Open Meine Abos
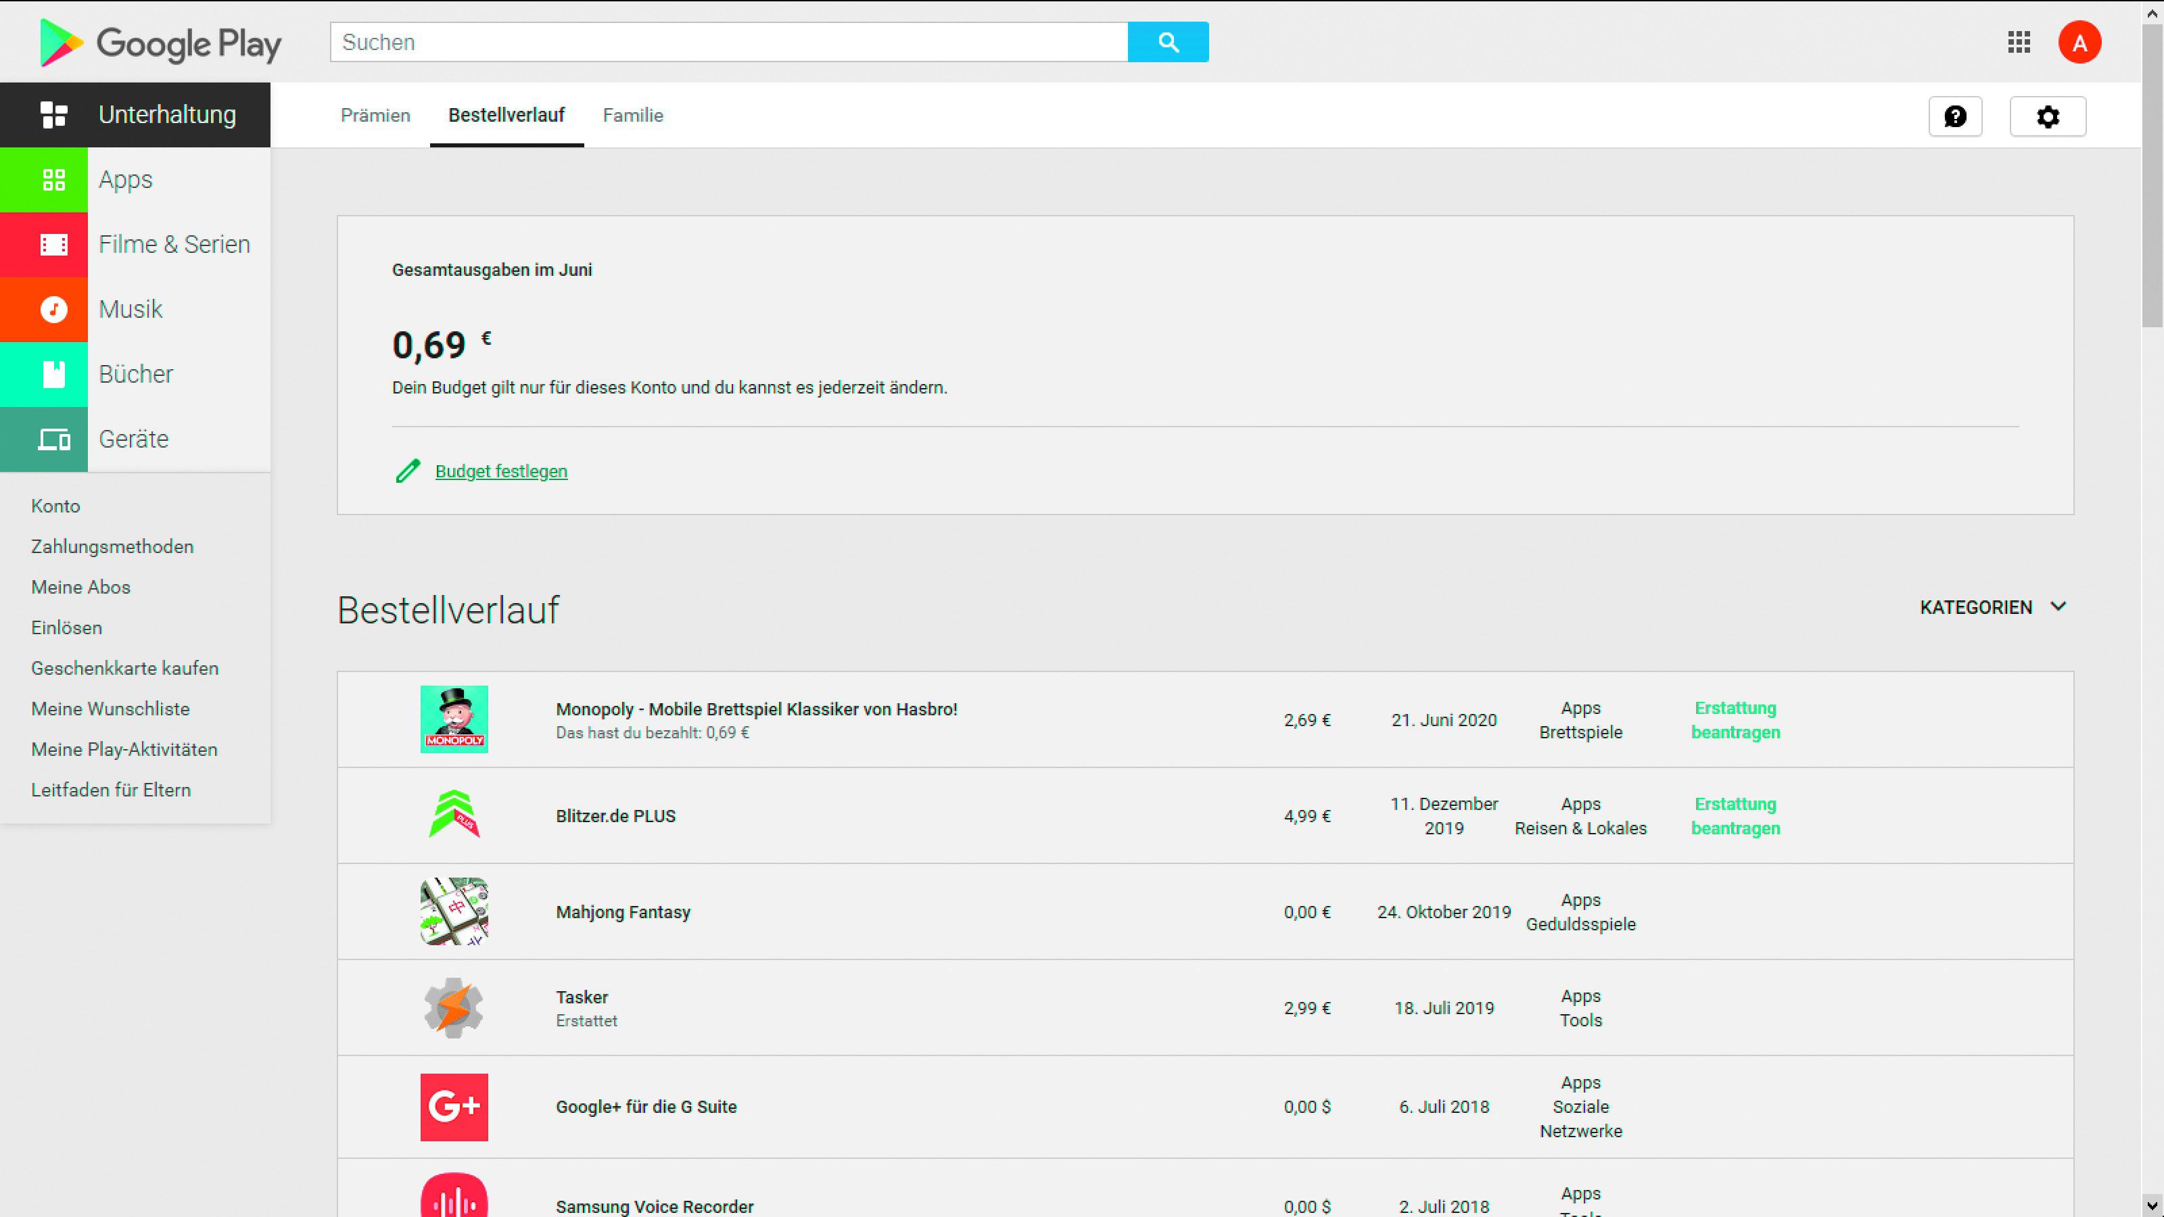This screenshot has height=1217, width=2164. 80,586
